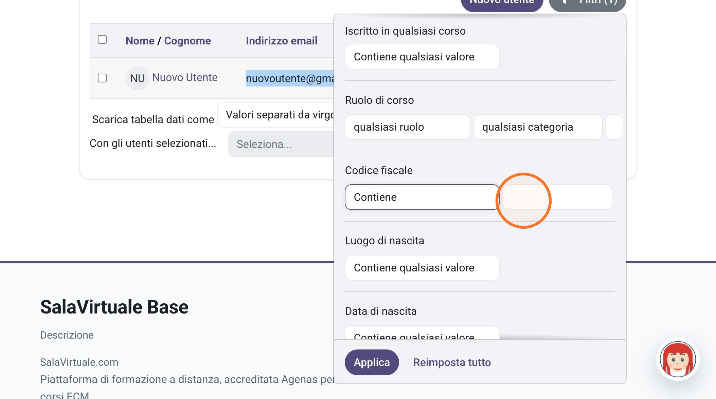Click the SalaVirtuale.com footer text
Screen dimensions: 716x399
point(79,362)
